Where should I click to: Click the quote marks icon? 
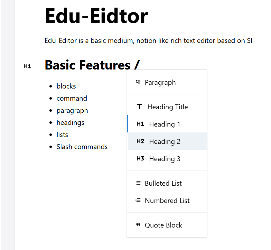click(x=138, y=225)
